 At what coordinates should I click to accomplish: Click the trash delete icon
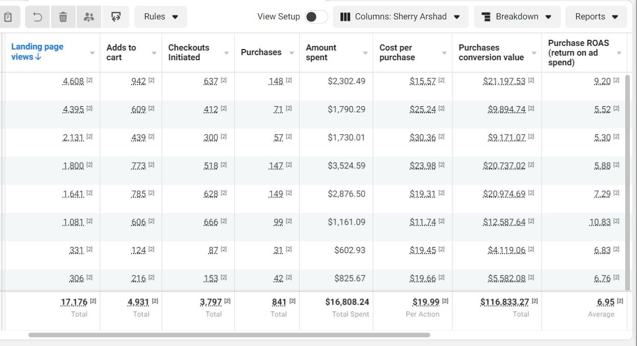63,17
